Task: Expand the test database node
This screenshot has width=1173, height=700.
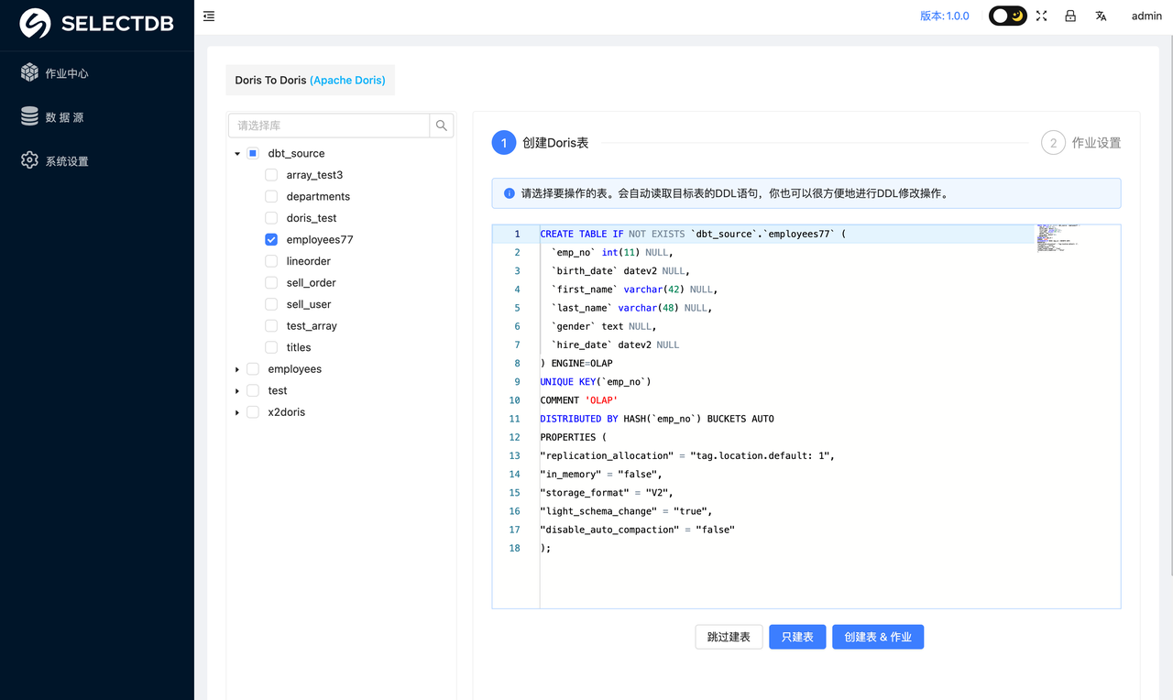Action: (x=237, y=390)
